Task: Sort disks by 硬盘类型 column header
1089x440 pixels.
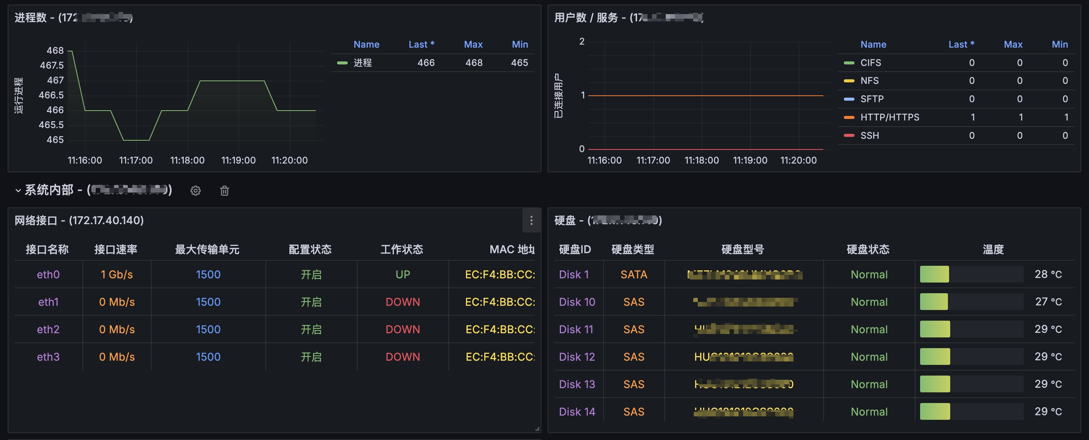Action: (633, 249)
